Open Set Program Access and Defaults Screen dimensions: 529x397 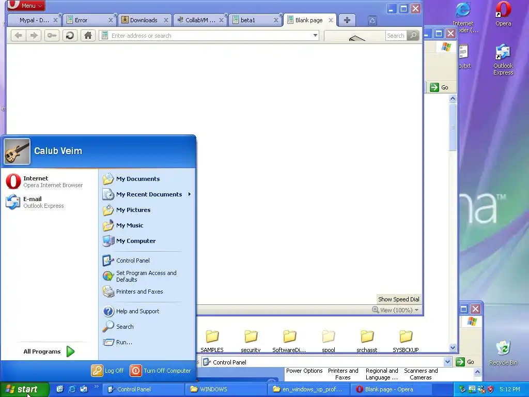pyautogui.click(x=147, y=276)
